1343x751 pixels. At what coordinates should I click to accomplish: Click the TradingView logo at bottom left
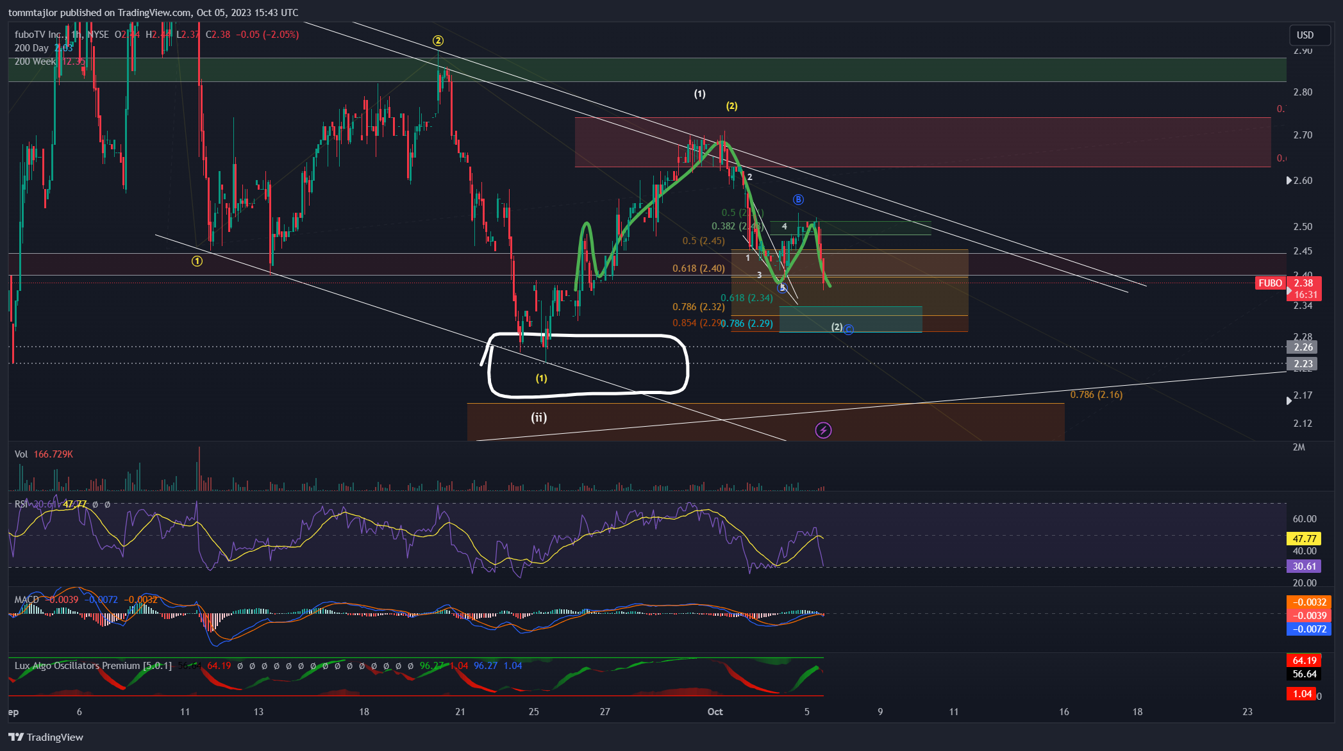tap(46, 737)
